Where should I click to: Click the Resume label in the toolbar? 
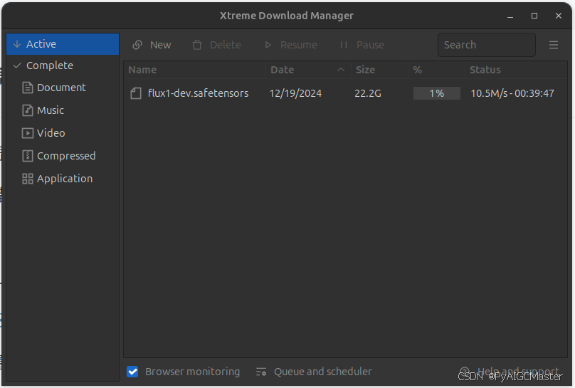point(298,45)
